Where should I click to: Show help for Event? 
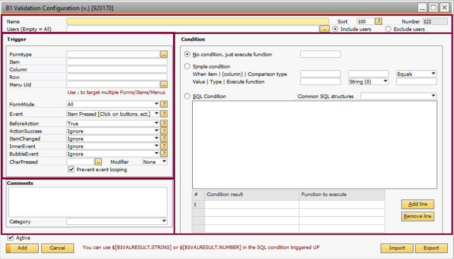point(164,114)
